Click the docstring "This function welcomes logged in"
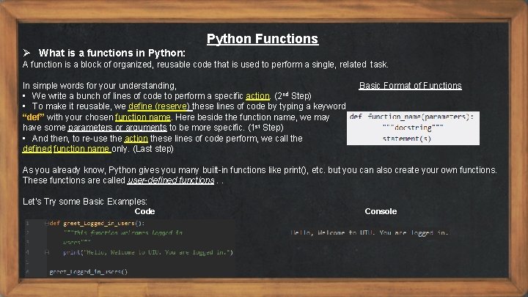 coord(123,233)
